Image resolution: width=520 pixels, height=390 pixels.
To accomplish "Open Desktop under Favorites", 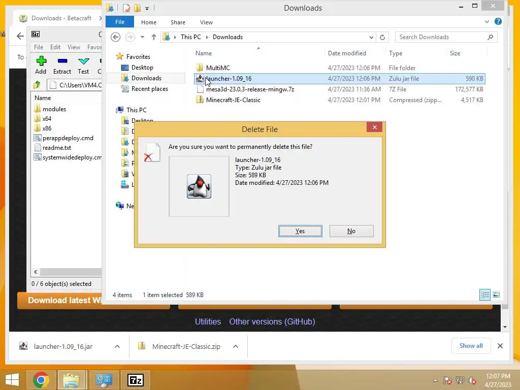I will [142, 68].
